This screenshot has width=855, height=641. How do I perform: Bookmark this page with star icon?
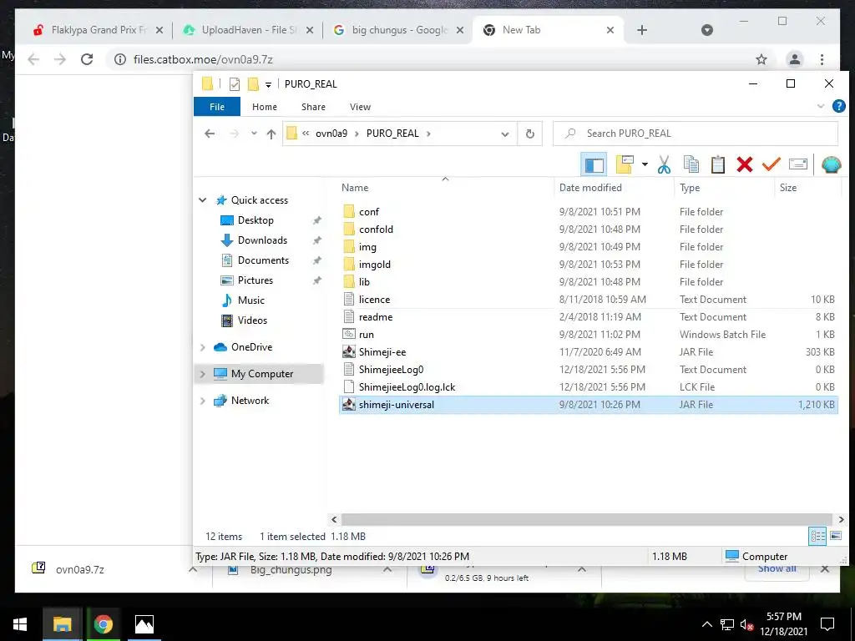point(761,59)
